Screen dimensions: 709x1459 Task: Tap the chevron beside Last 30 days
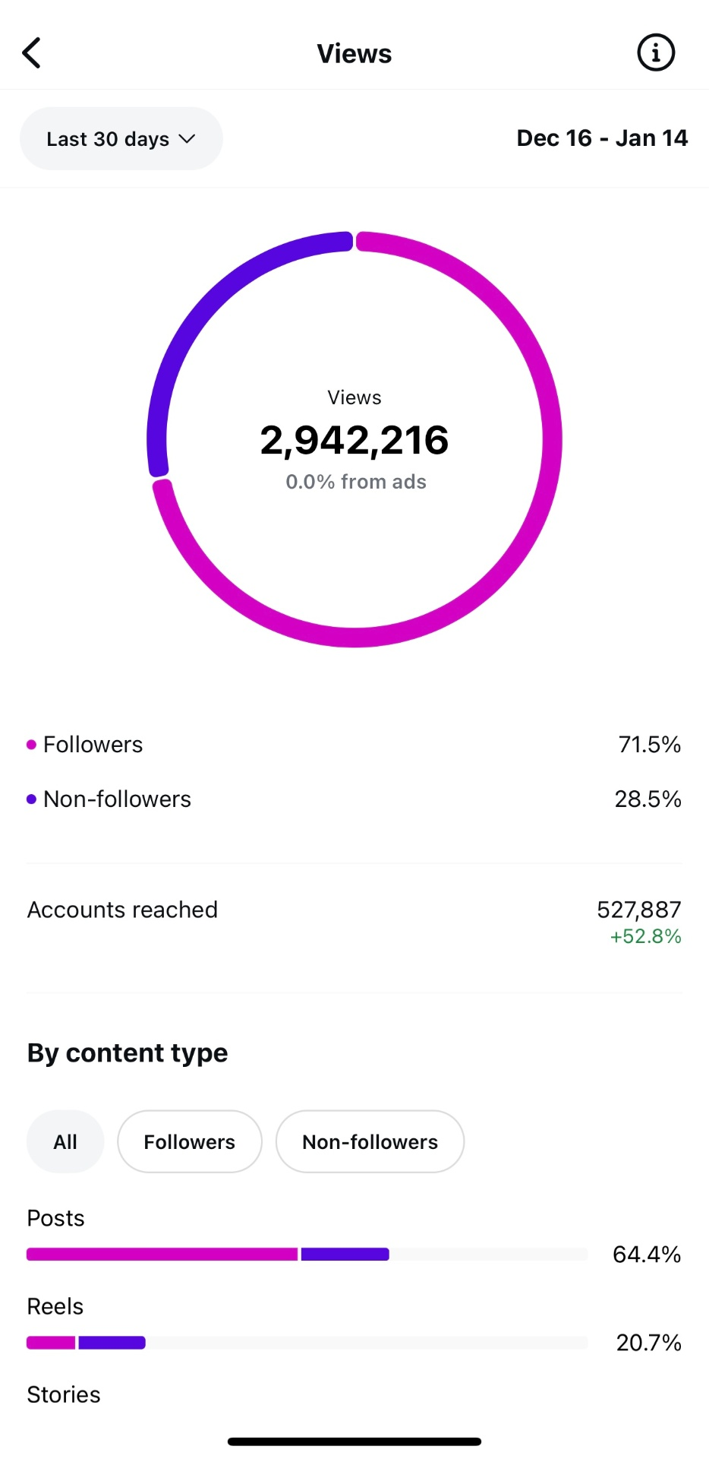(x=186, y=138)
